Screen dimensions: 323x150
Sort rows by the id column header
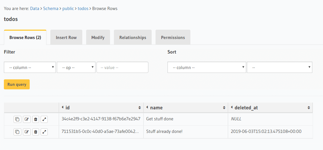tap(68, 107)
